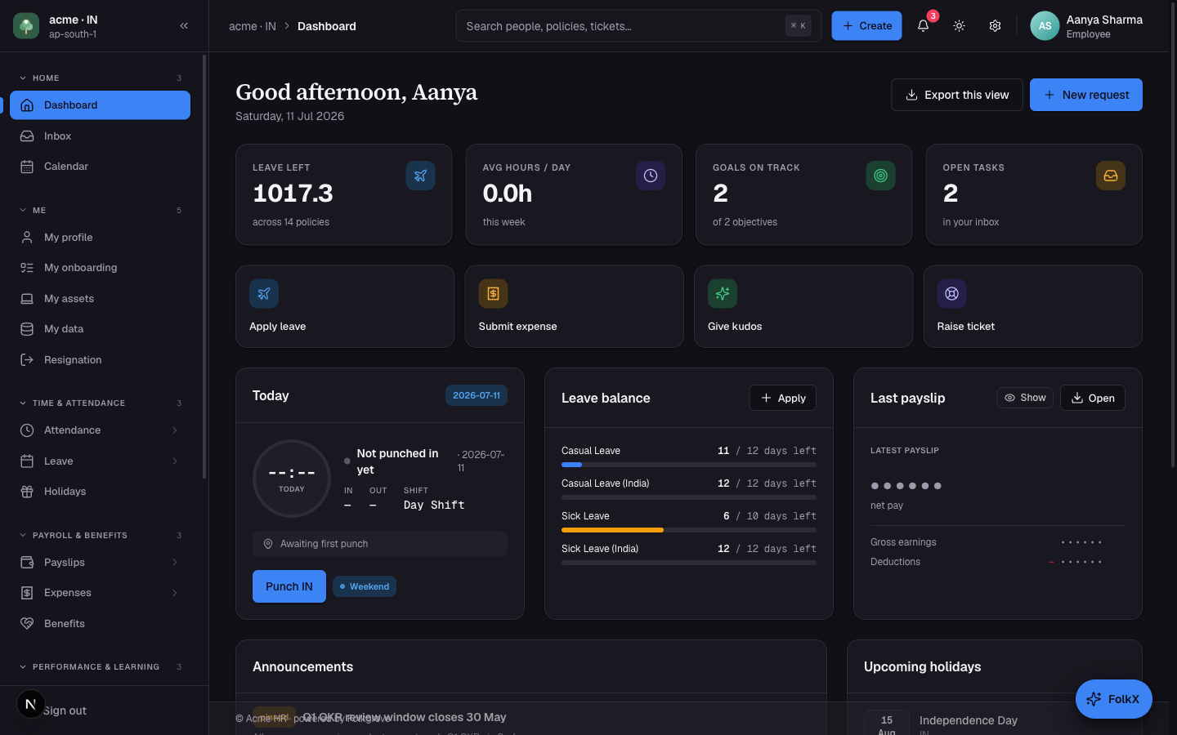
Task: Click Export this view button
Action: (957, 95)
